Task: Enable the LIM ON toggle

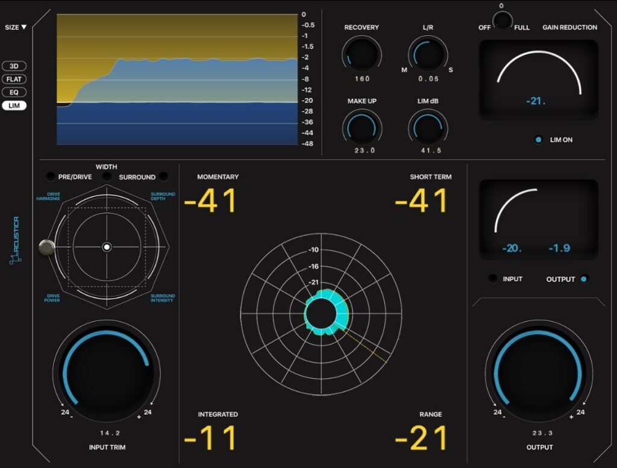Action: (539, 139)
